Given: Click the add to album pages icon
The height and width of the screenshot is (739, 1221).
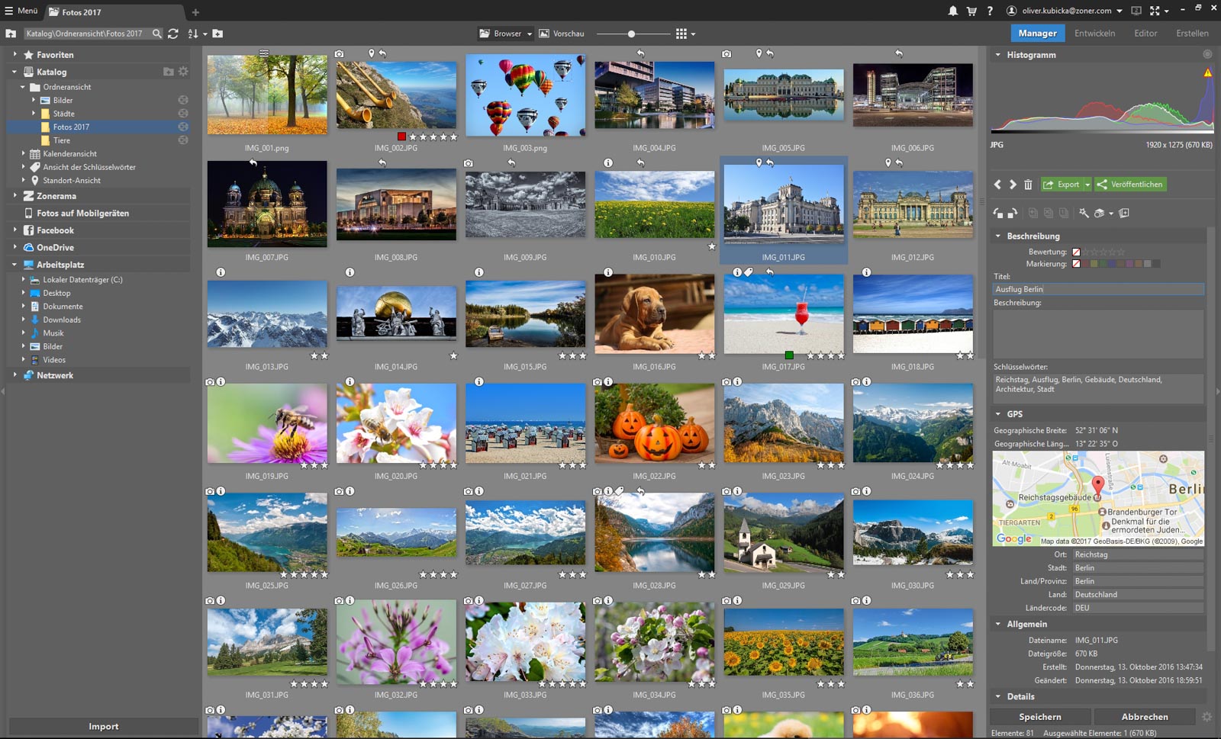Looking at the screenshot, I should click(1124, 214).
